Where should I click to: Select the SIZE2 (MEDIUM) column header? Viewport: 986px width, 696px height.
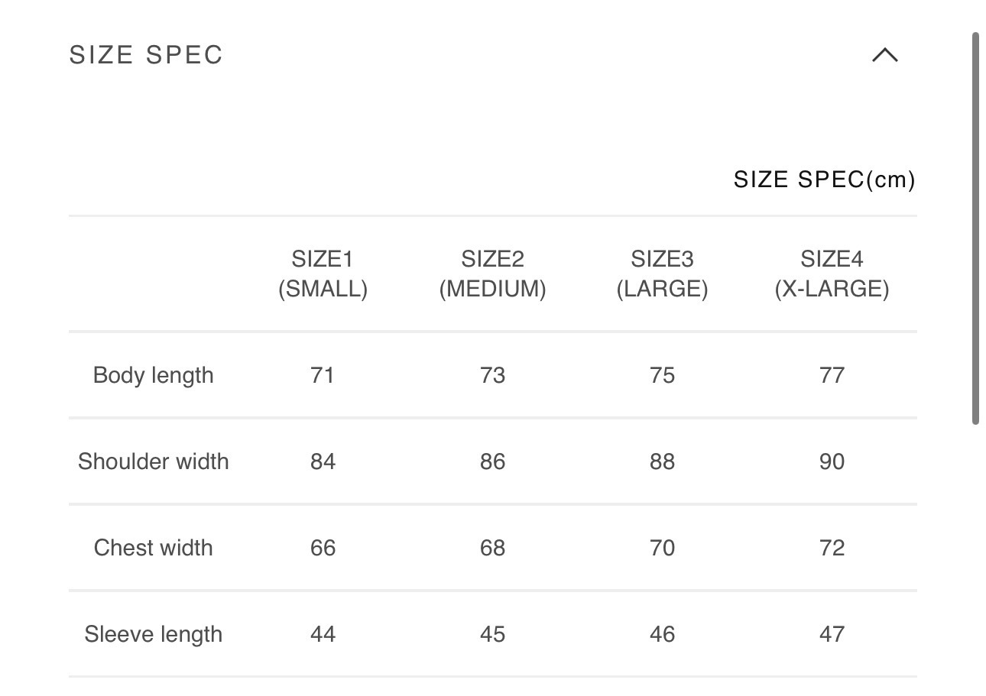pyautogui.click(x=492, y=274)
